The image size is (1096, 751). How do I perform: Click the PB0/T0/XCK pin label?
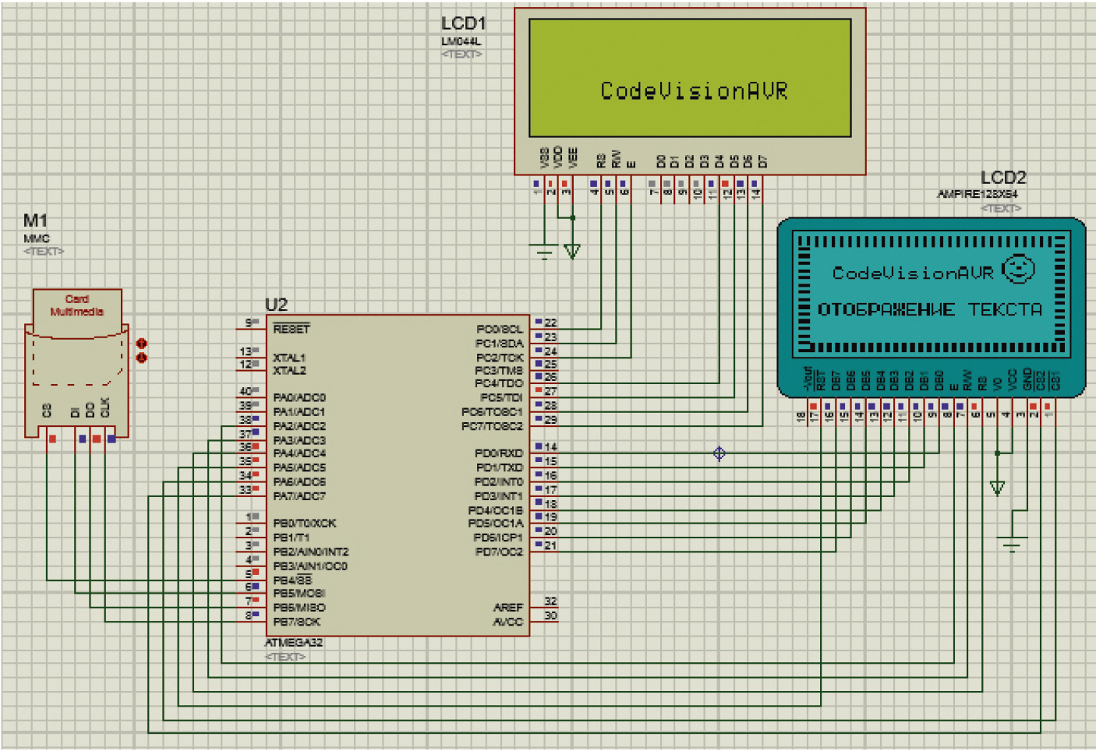[304, 524]
